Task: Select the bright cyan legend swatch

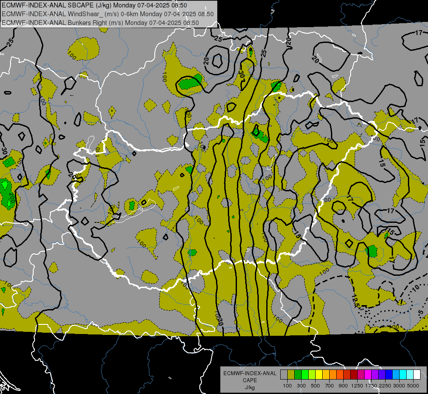Action: tap(403, 375)
